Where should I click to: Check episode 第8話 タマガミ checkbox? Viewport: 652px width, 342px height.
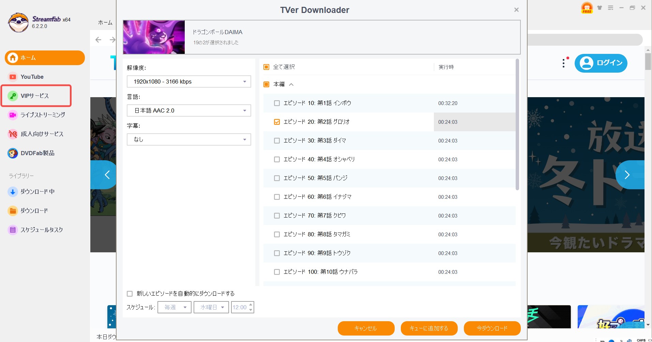click(x=277, y=234)
